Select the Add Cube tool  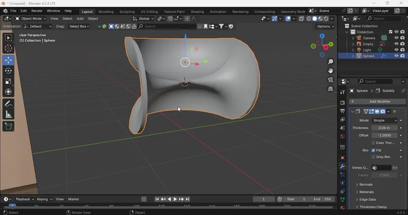point(8,127)
